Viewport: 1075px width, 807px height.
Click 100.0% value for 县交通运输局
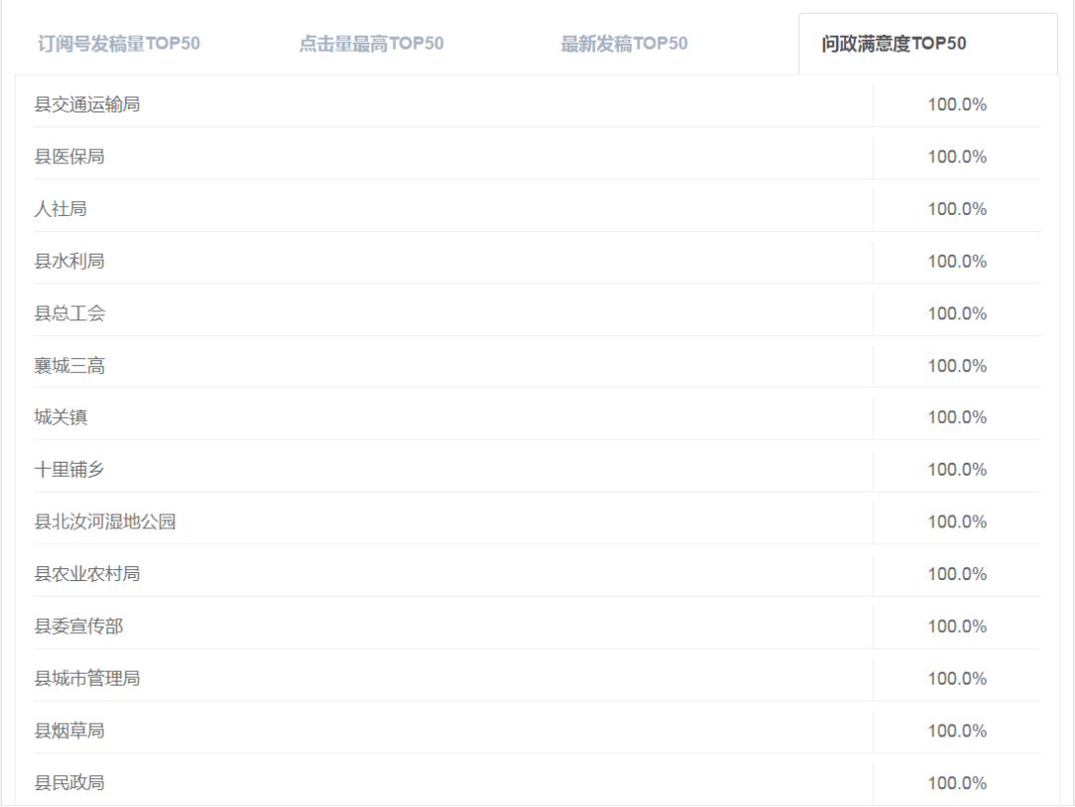(x=958, y=104)
